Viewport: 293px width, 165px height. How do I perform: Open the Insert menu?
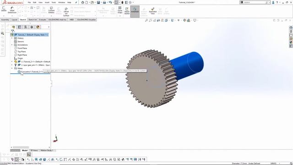[47, 2]
